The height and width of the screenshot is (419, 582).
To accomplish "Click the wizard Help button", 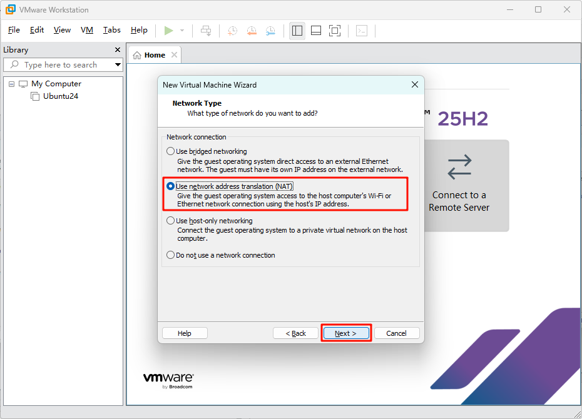I will pyautogui.click(x=185, y=333).
